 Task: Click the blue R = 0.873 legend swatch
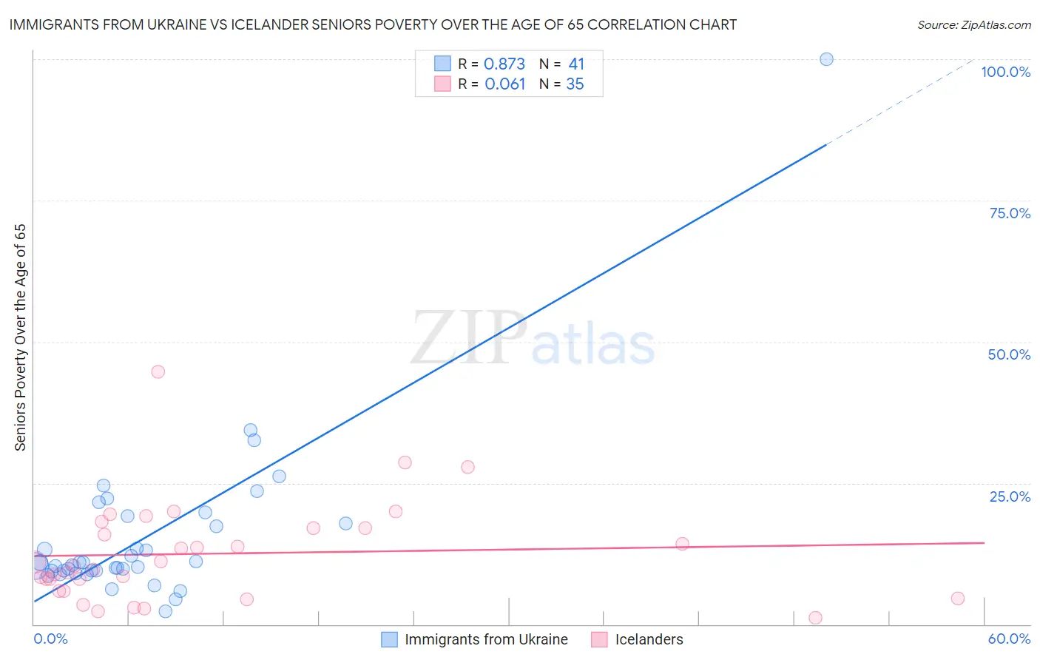[442, 64]
